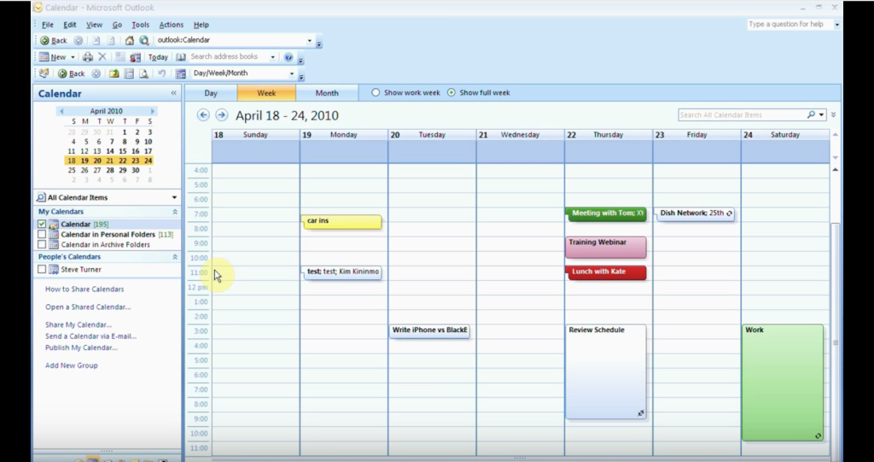Open the Tools menu
The width and height of the screenshot is (874, 462).
pyautogui.click(x=141, y=25)
